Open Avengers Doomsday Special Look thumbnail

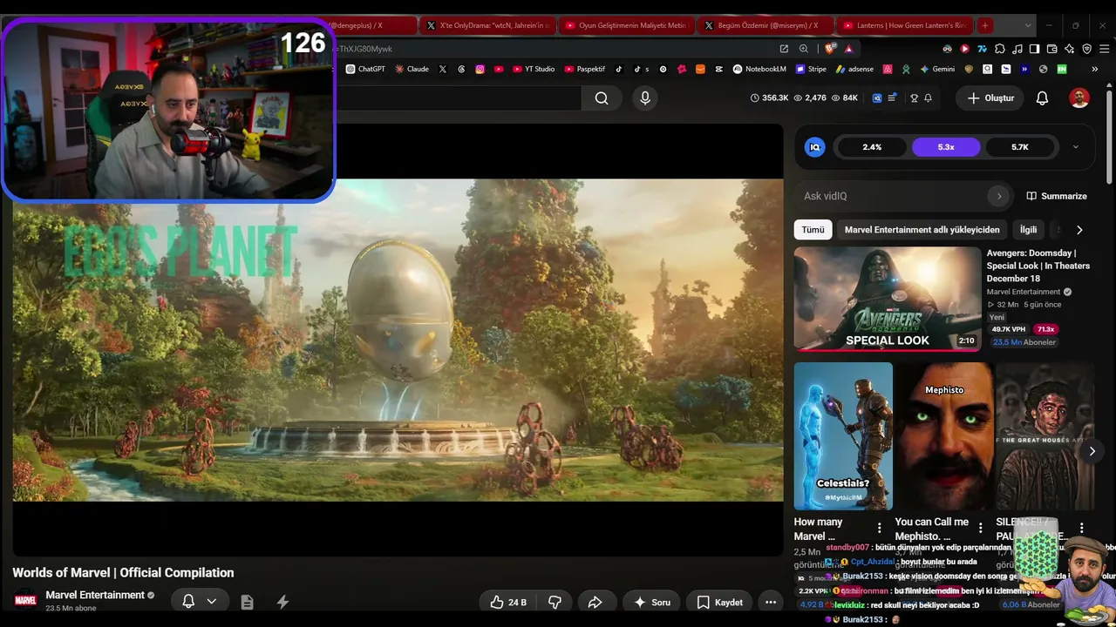(888, 299)
